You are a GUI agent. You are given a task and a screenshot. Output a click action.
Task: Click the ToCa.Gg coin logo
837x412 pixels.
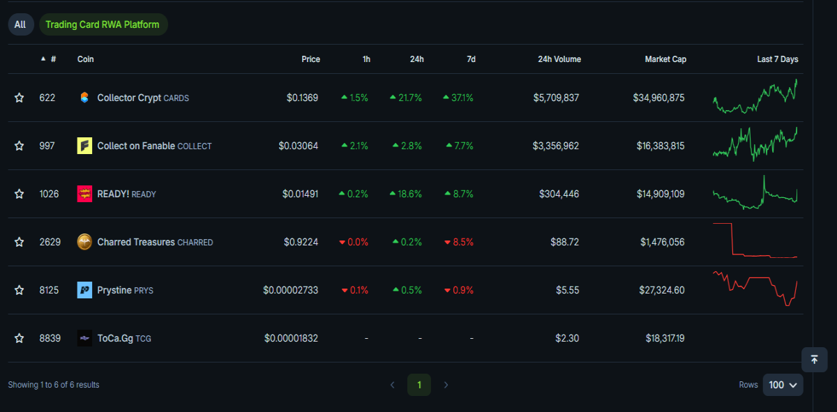coord(84,338)
